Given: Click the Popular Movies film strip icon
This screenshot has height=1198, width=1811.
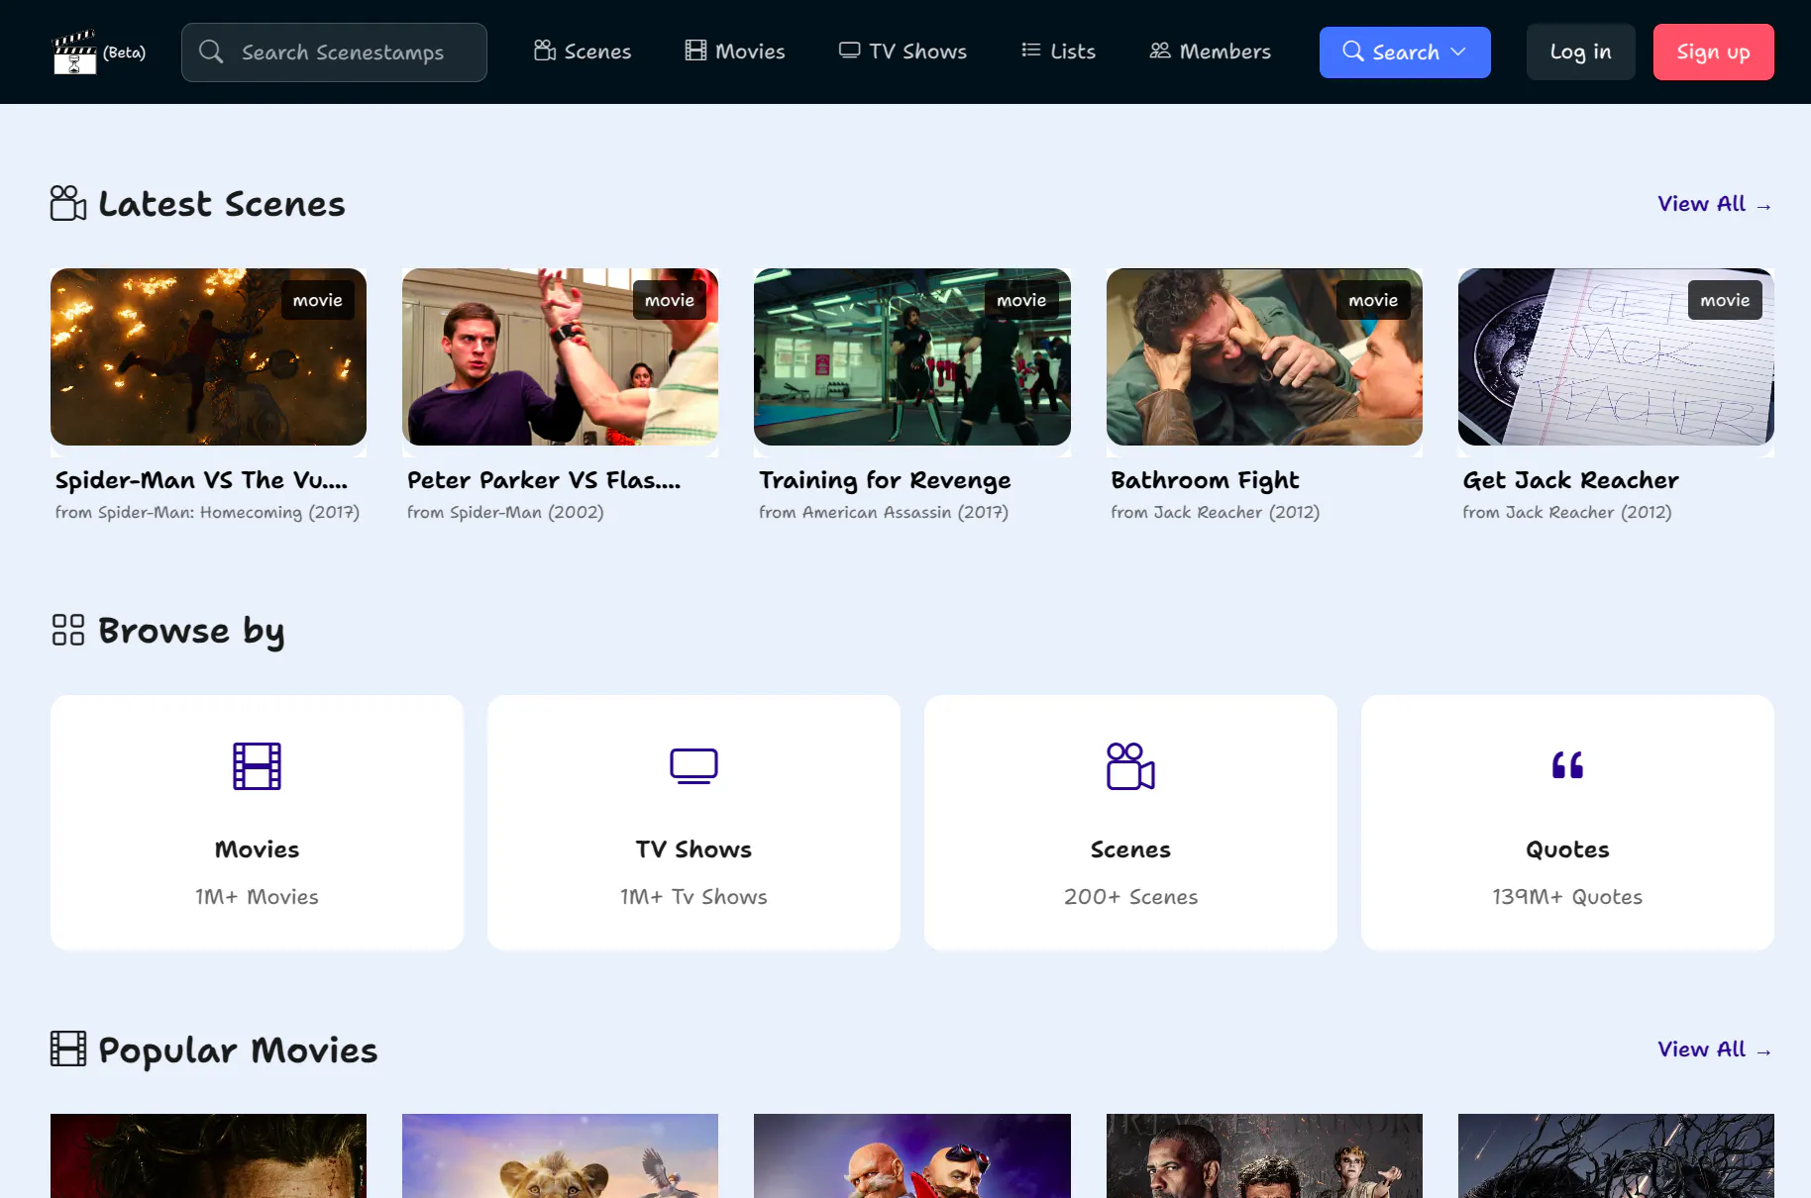Looking at the screenshot, I should point(68,1048).
